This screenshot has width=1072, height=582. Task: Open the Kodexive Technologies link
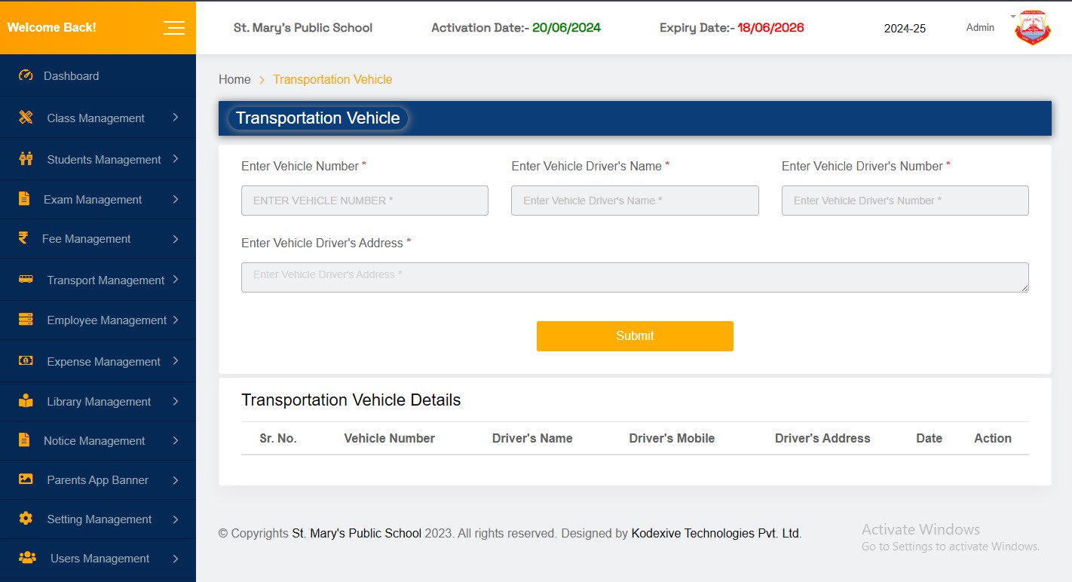tap(715, 533)
